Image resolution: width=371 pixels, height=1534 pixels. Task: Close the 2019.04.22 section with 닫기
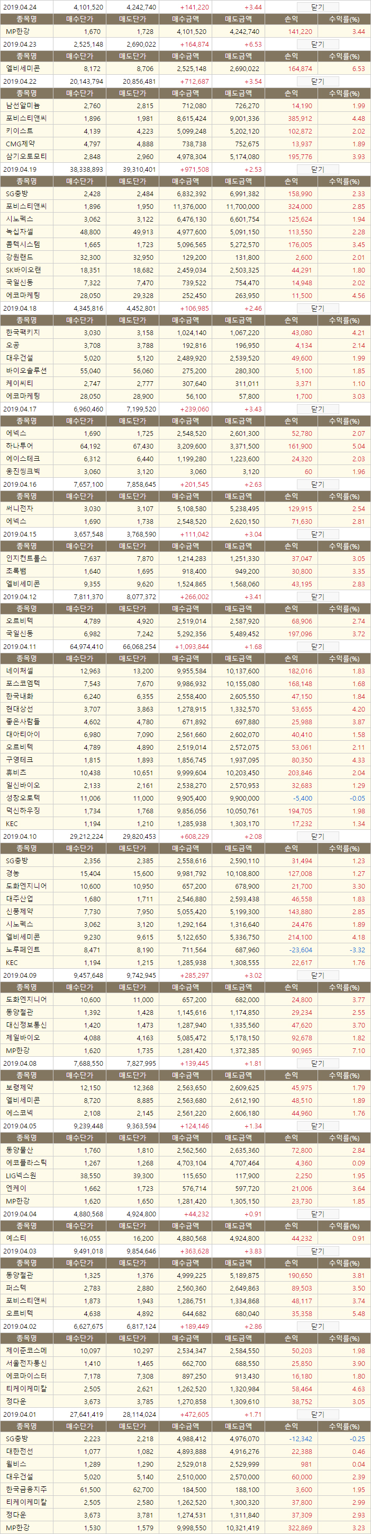(318, 81)
